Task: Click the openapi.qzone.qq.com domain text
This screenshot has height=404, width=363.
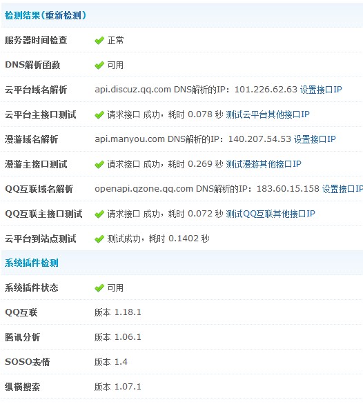Action: 144,189
